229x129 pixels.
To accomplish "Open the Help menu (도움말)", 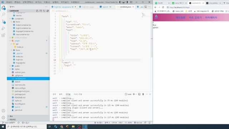I will click(x=75, y=2).
